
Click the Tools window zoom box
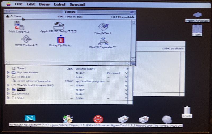131,12
